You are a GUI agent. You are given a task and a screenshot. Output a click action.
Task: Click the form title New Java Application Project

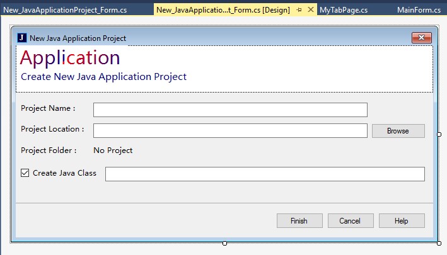pyautogui.click(x=78, y=38)
